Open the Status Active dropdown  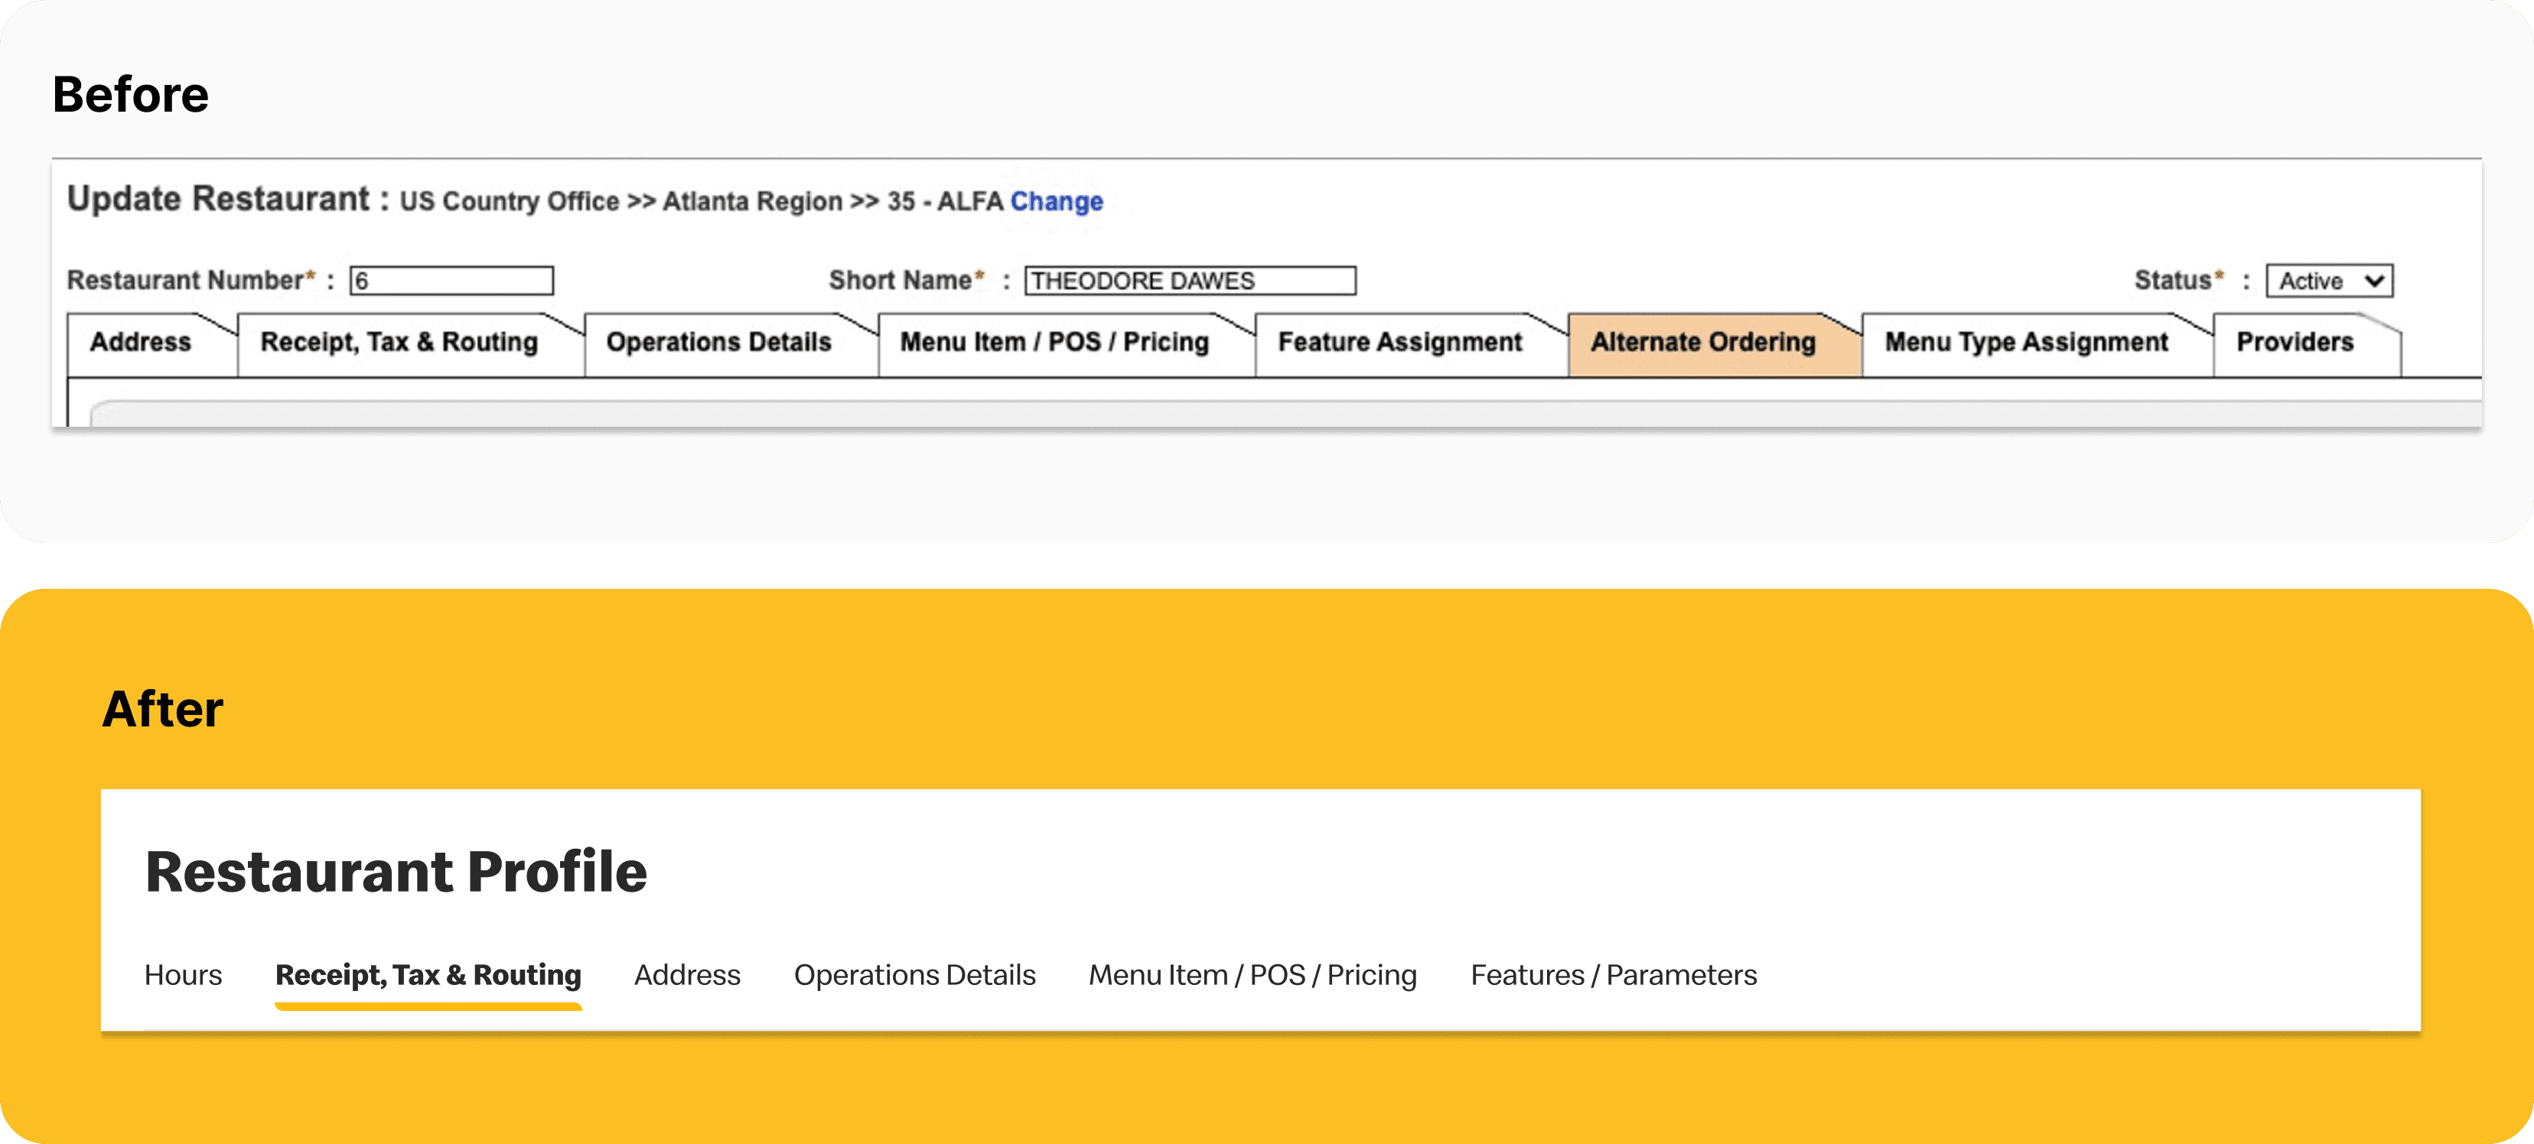pos(2328,281)
